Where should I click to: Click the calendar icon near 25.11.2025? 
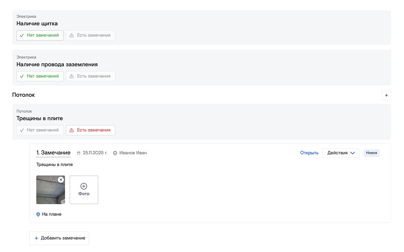pyautogui.click(x=78, y=153)
